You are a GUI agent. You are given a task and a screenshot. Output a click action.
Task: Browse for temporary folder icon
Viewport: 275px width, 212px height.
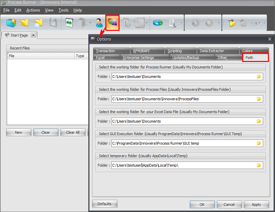[259, 165]
